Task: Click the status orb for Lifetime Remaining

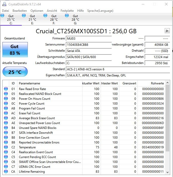Action: click(6, 171)
